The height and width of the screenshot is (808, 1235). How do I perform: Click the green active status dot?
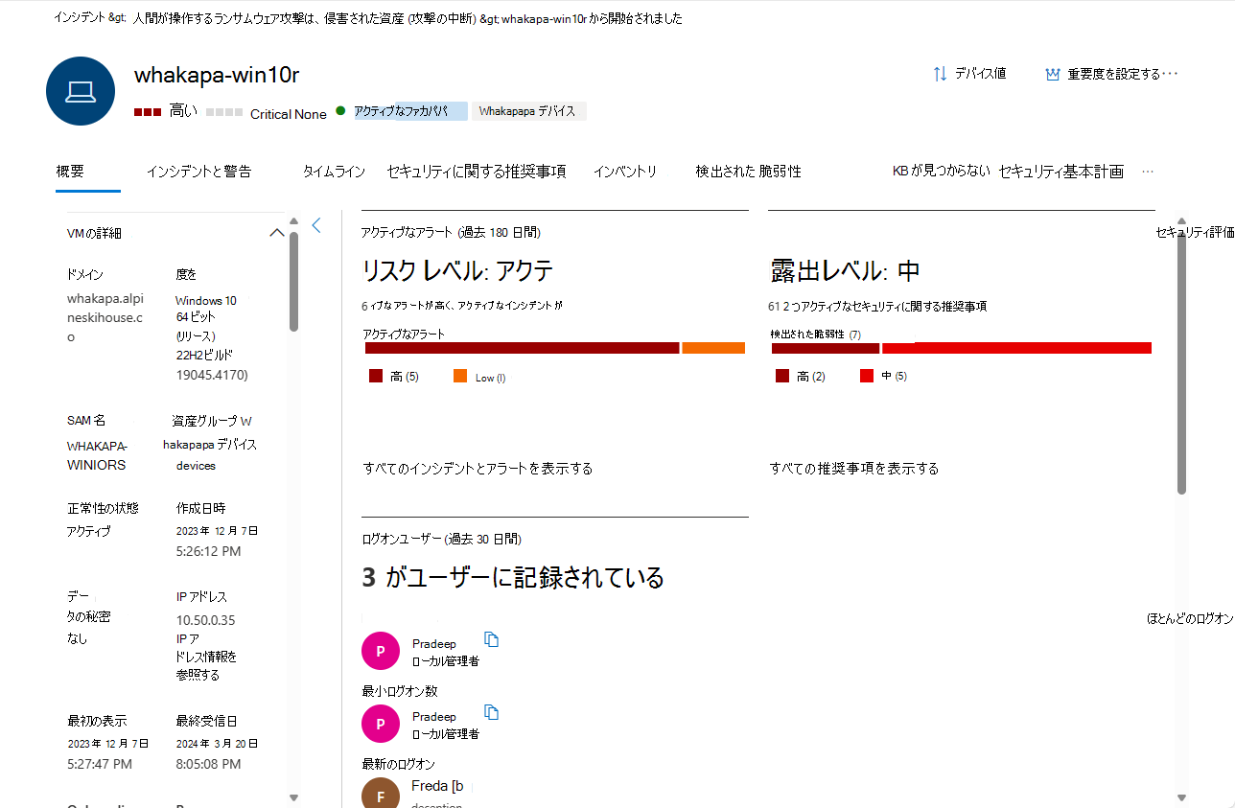340,111
